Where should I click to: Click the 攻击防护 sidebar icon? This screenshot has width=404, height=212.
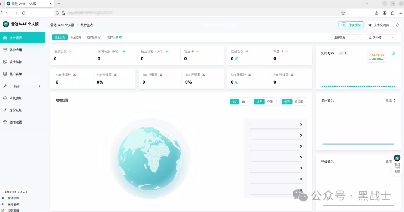click(x=5, y=62)
